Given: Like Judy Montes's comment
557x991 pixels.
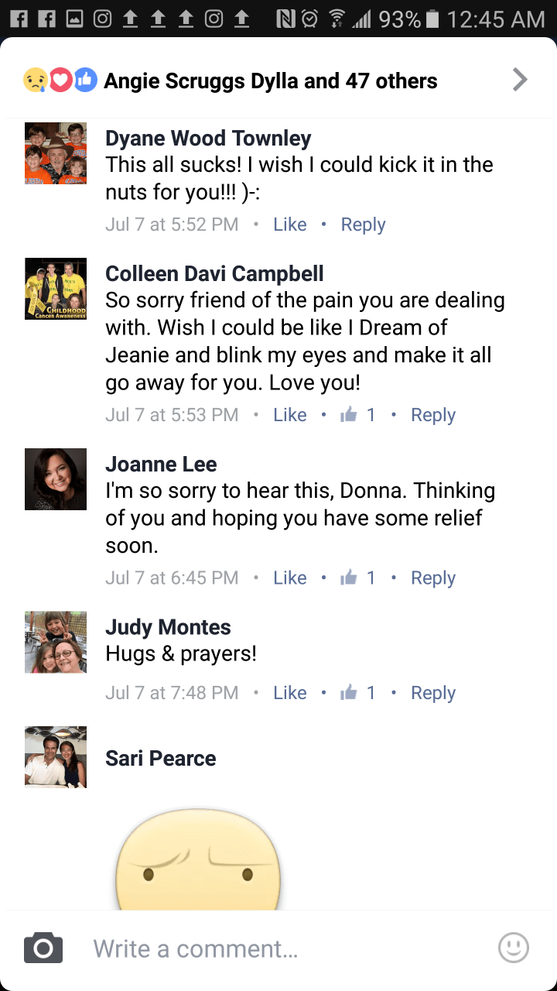Looking at the screenshot, I should tap(290, 693).
